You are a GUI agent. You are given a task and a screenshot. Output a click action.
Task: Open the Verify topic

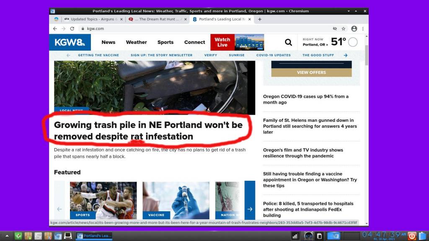pos(211,55)
